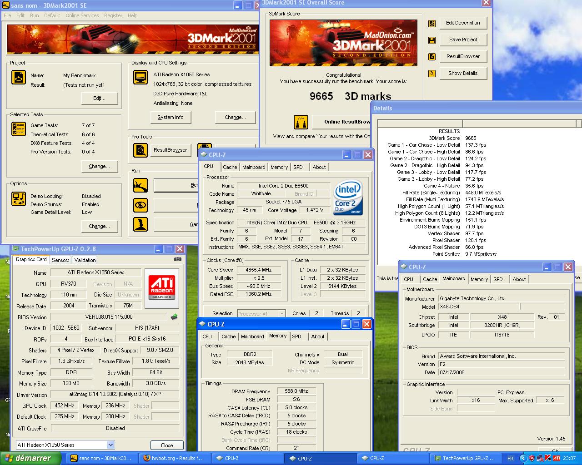Viewport: 582px width, 465px height.
Task: Click TechPowerUp GPU-Z taskbar item
Action: point(465,458)
